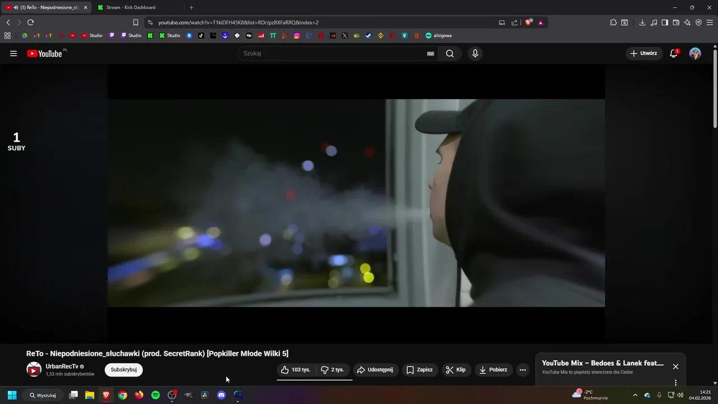Open Leo AI sparkle icon

[687, 22]
